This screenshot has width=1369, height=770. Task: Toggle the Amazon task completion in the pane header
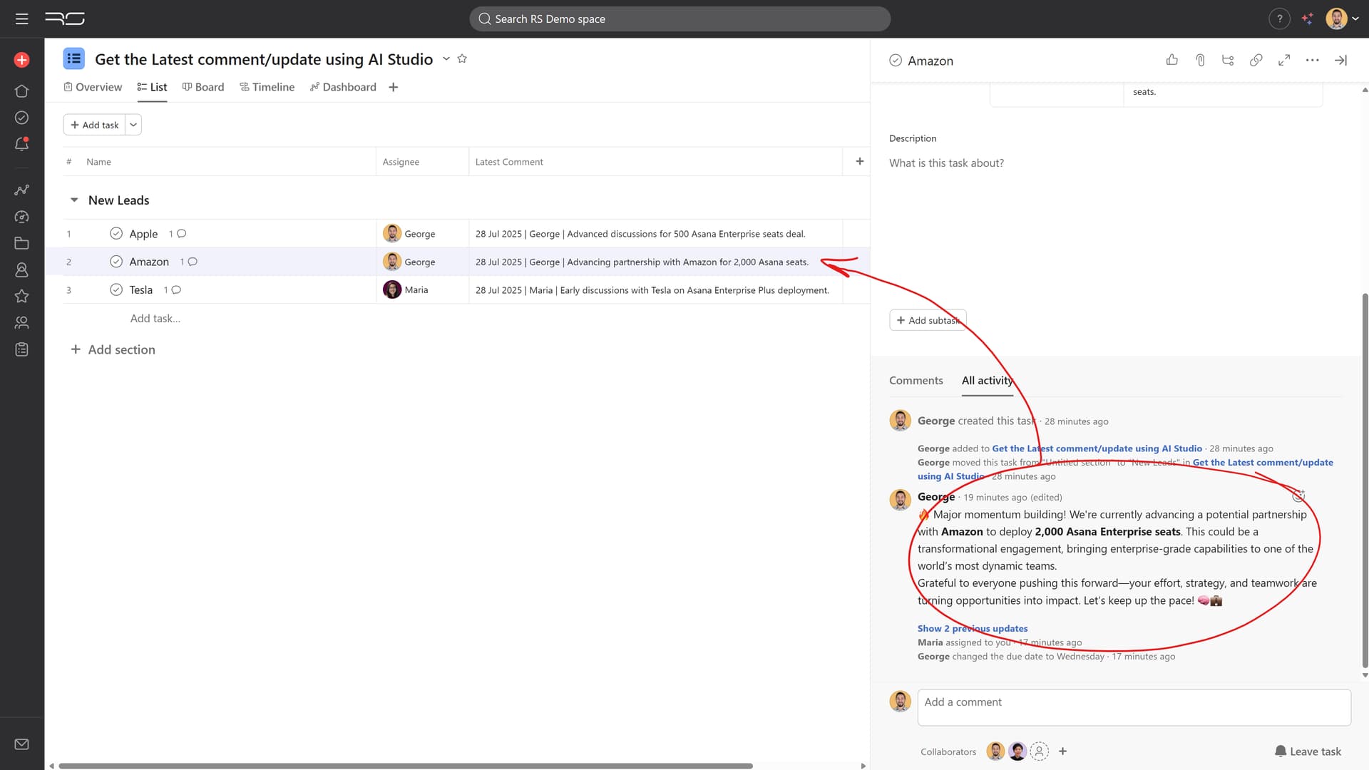point(896,61)
